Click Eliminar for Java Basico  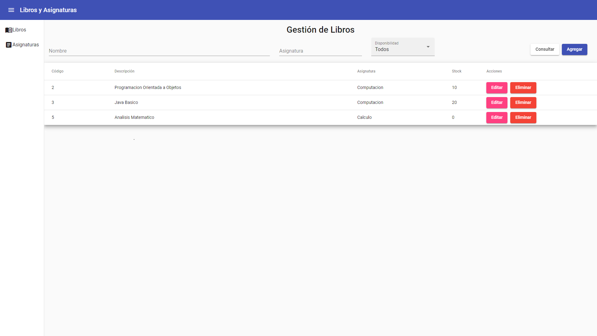point(523,102)
